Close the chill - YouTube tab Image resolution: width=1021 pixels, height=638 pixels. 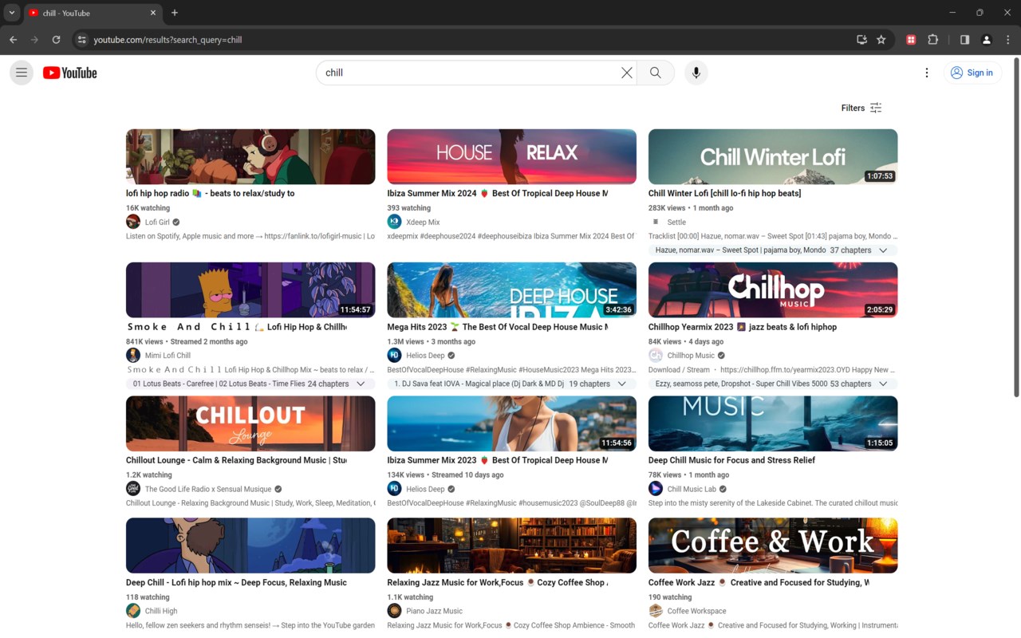coord(153,13)
